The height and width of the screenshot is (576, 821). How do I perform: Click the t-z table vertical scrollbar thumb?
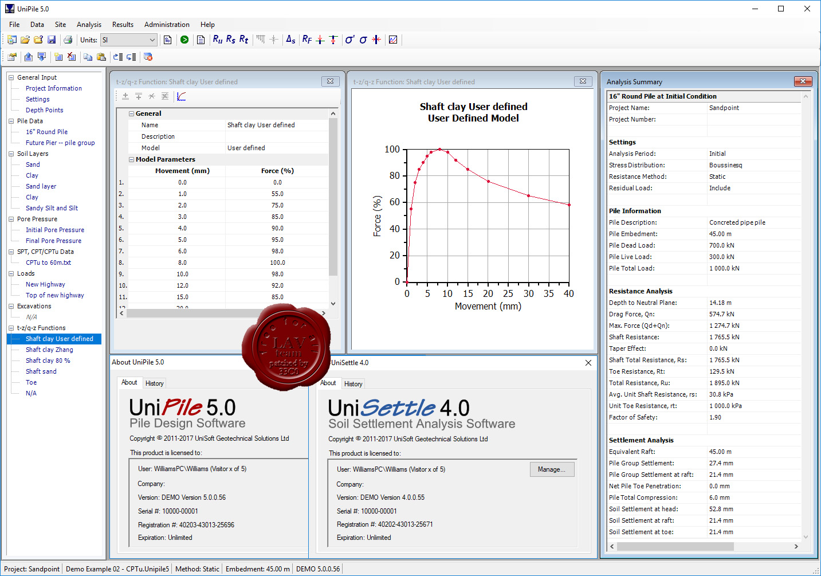point(333,198)
